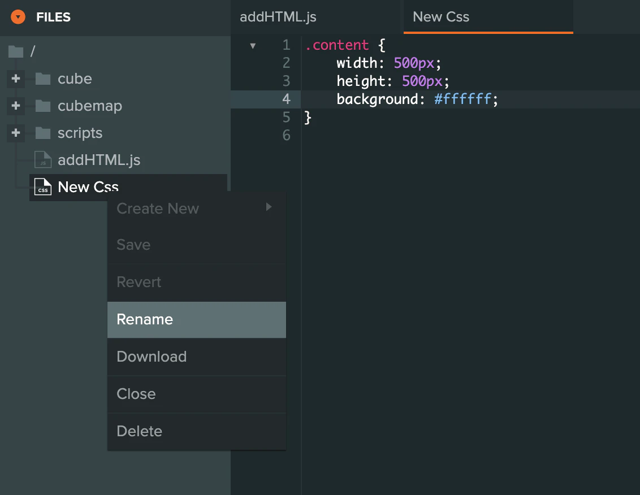Collapse the FILES panel with orange arrow icon
The width and height of the screenshot is (640, 495).
tap(18, 17)
